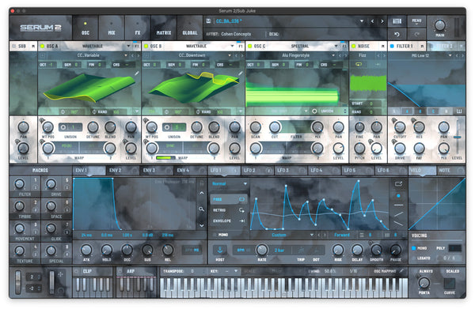Open the preset browser icon
This screenshot has height=309, width=475.
point(397,21)
